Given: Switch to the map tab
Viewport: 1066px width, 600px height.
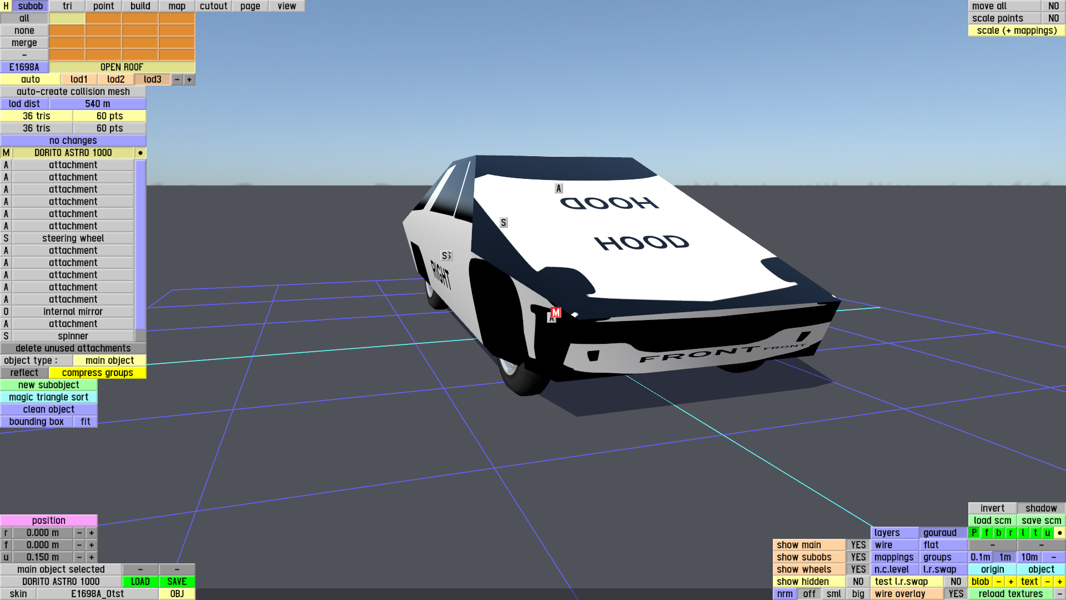Looking at the screenshot, I should [177, 6].
